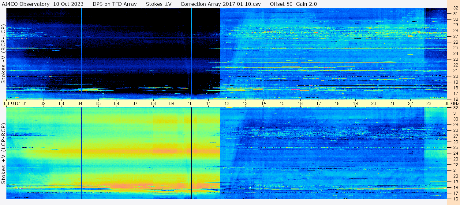
Task: Select the 15 hour tick on time axis
Action: (282, 103)
